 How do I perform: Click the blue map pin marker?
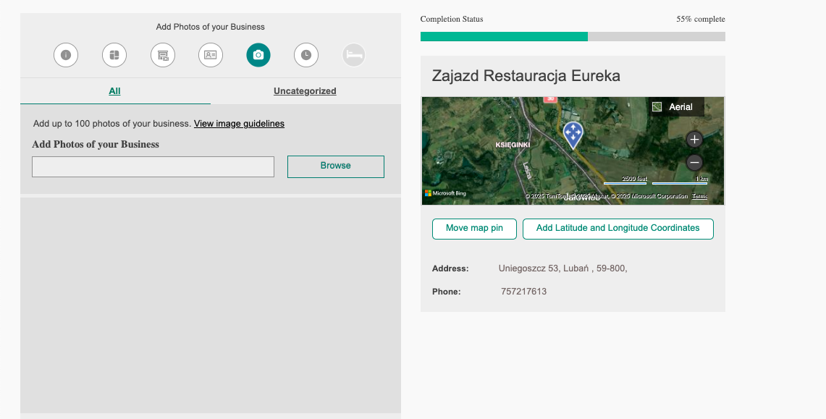tap(573, 135)
